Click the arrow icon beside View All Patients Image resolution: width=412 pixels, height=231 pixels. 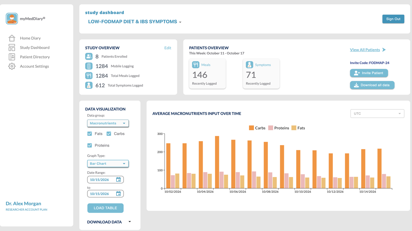click(x=384, y=50)
